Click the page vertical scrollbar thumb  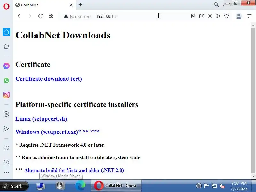click(x=253, y=100)
